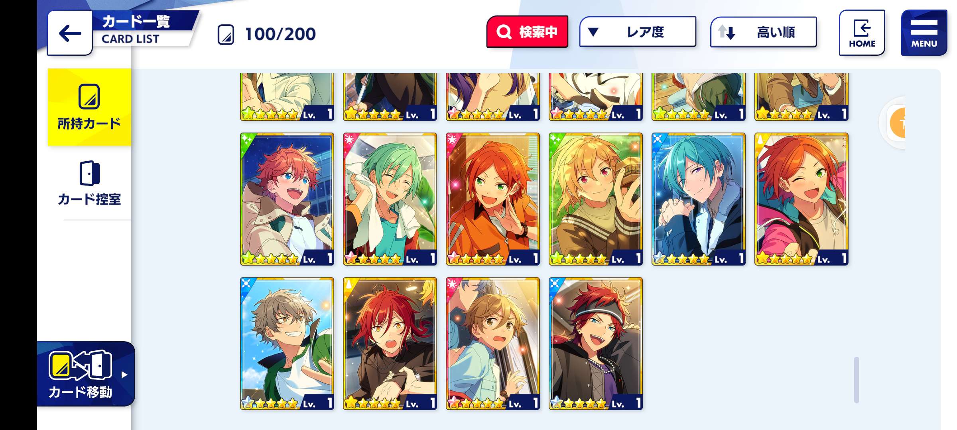Select the blonde boy holding basket card
Screen dimensions: 957x430
596,199
